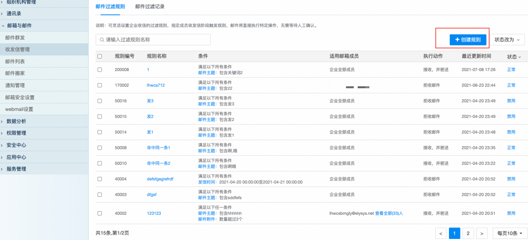Open 邮件搬家 in the sidebar
Image resolution: width=528 pixels, height=240 pixels.
44,74
